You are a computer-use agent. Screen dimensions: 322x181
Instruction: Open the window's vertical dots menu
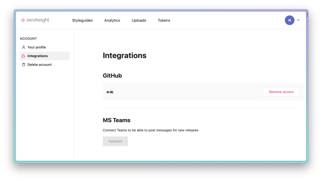pos(307,14)
